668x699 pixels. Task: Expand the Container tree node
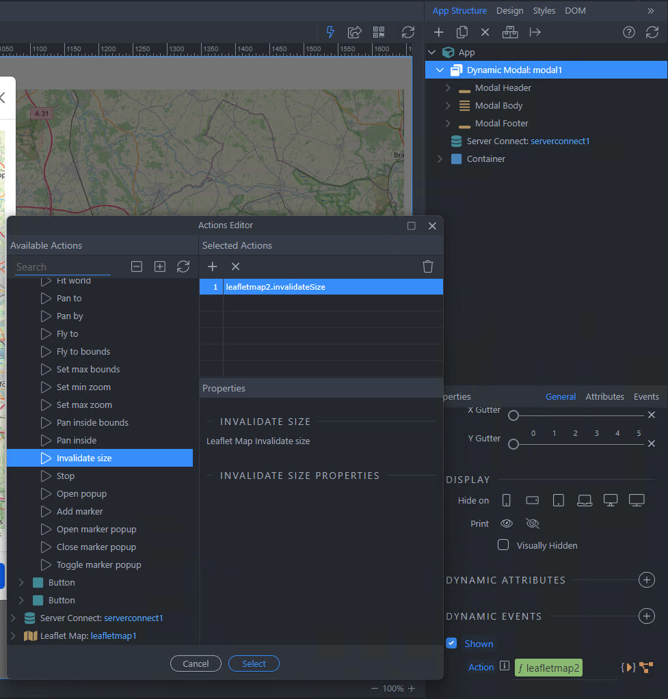pos(440,159)
